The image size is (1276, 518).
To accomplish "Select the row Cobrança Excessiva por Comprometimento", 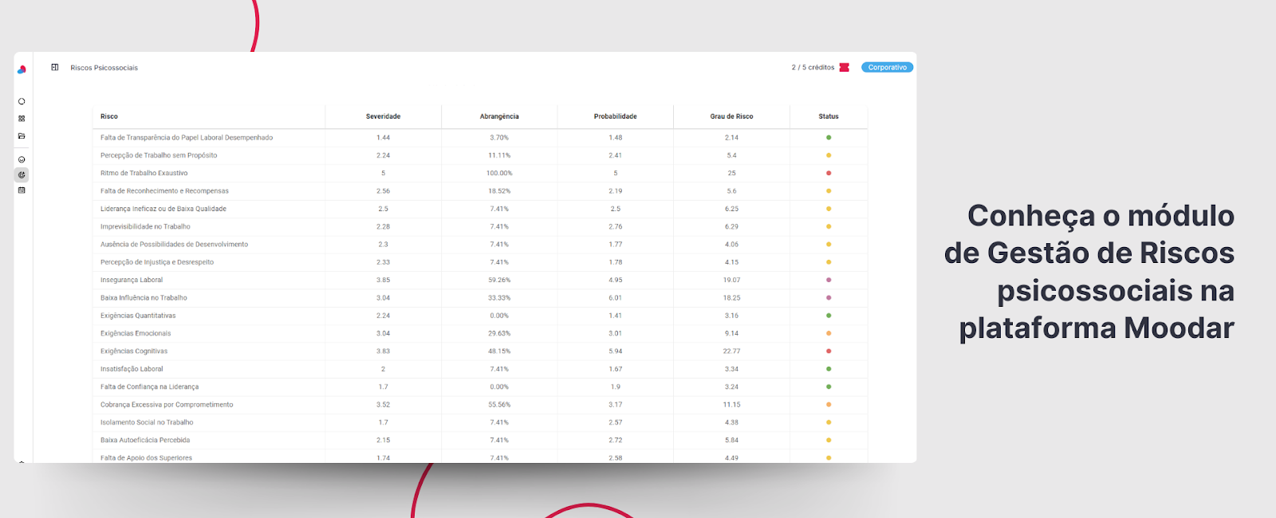I will tap(480, 405).
